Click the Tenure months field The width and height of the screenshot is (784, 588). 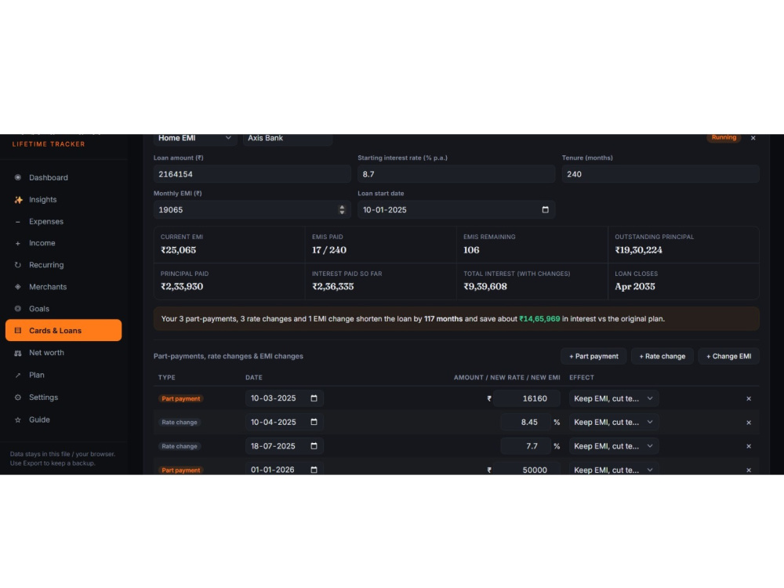click(660, 174)
